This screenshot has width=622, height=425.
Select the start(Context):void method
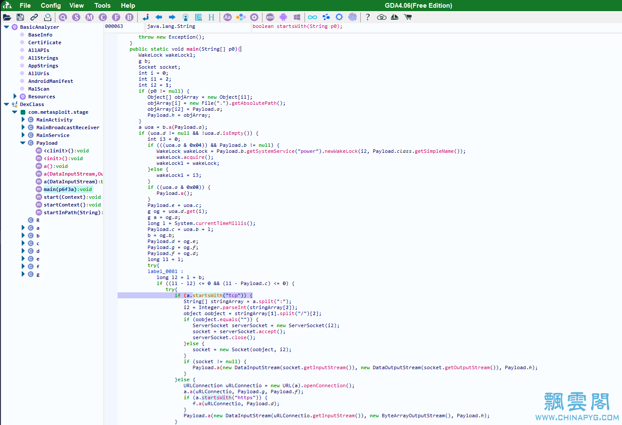point(72,197)
